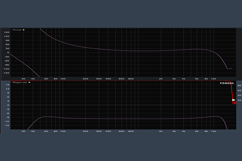Viewport: 242px width, 161px height.
Task: Click the 30 Hz label on Magnitude axis
Action: [x=23, y=131]
